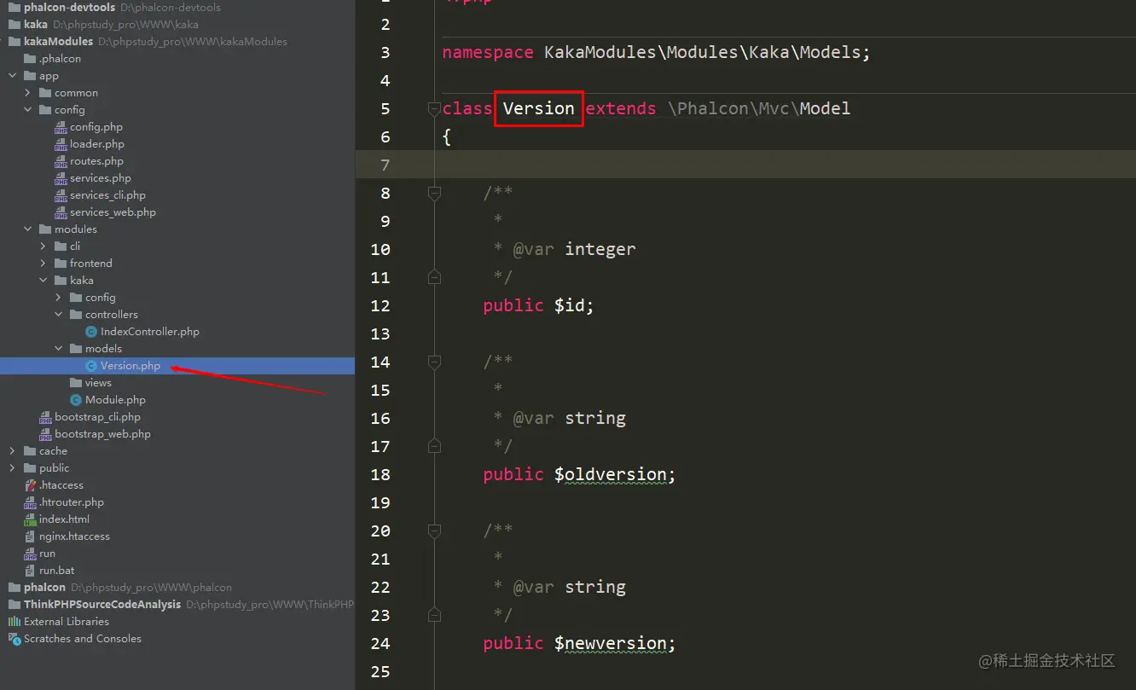
Task: Open the config.php file icon
Action: click(61, 127)
